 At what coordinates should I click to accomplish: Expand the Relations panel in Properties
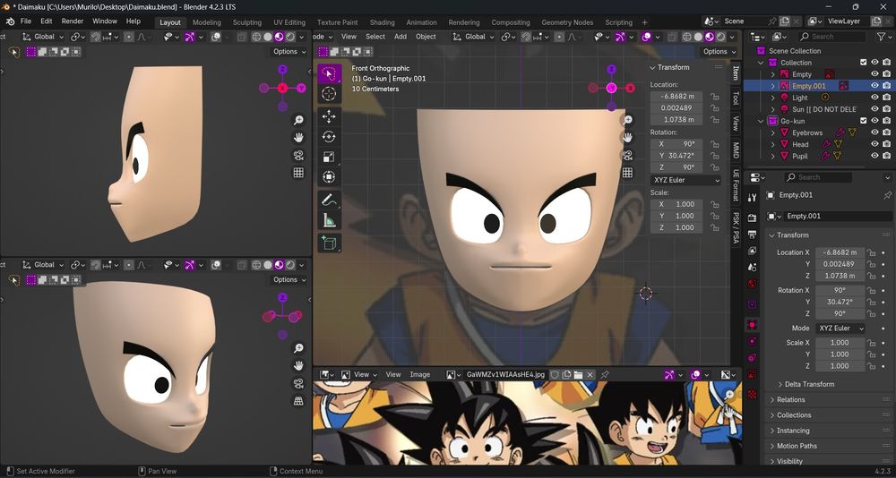point(790,400)
